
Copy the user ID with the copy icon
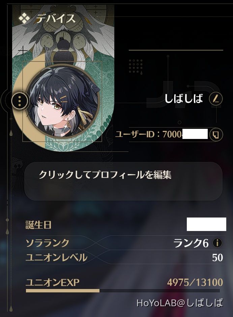[216, 134]
